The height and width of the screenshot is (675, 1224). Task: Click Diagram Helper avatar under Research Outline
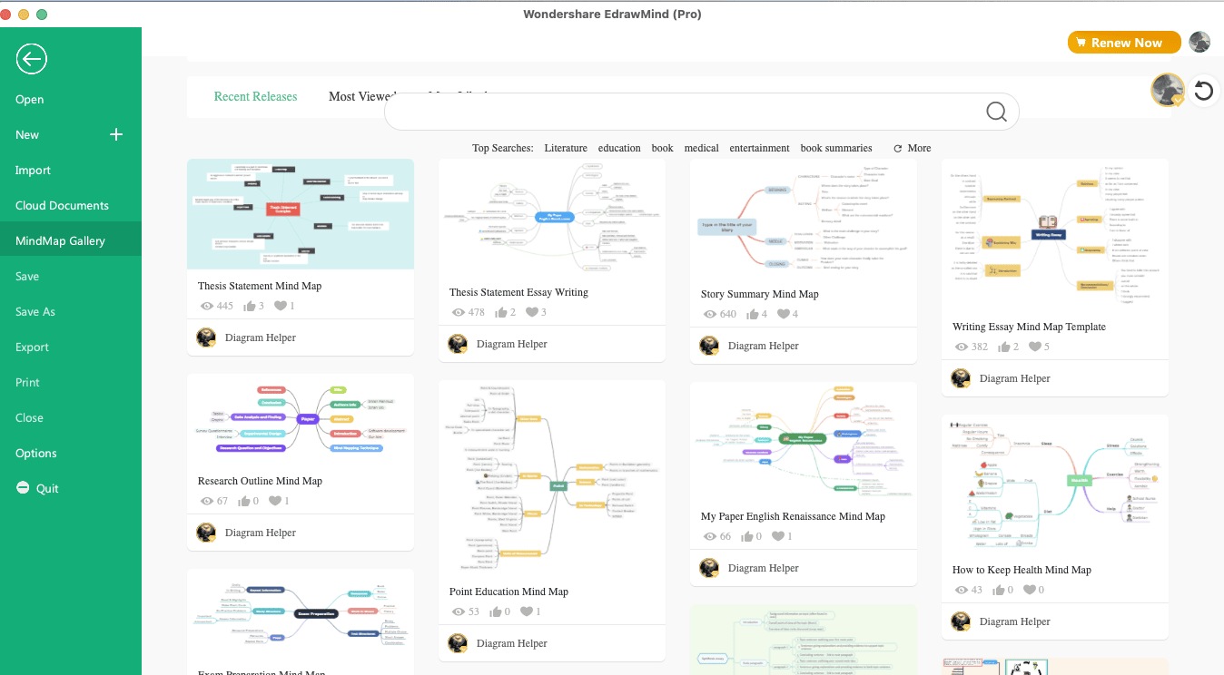tap(206, 533)
